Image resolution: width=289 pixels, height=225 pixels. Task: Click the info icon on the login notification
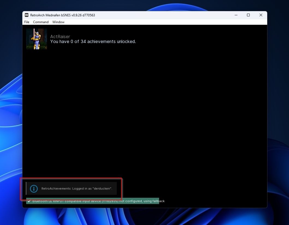pyautogui.click(x=34, y=188)
